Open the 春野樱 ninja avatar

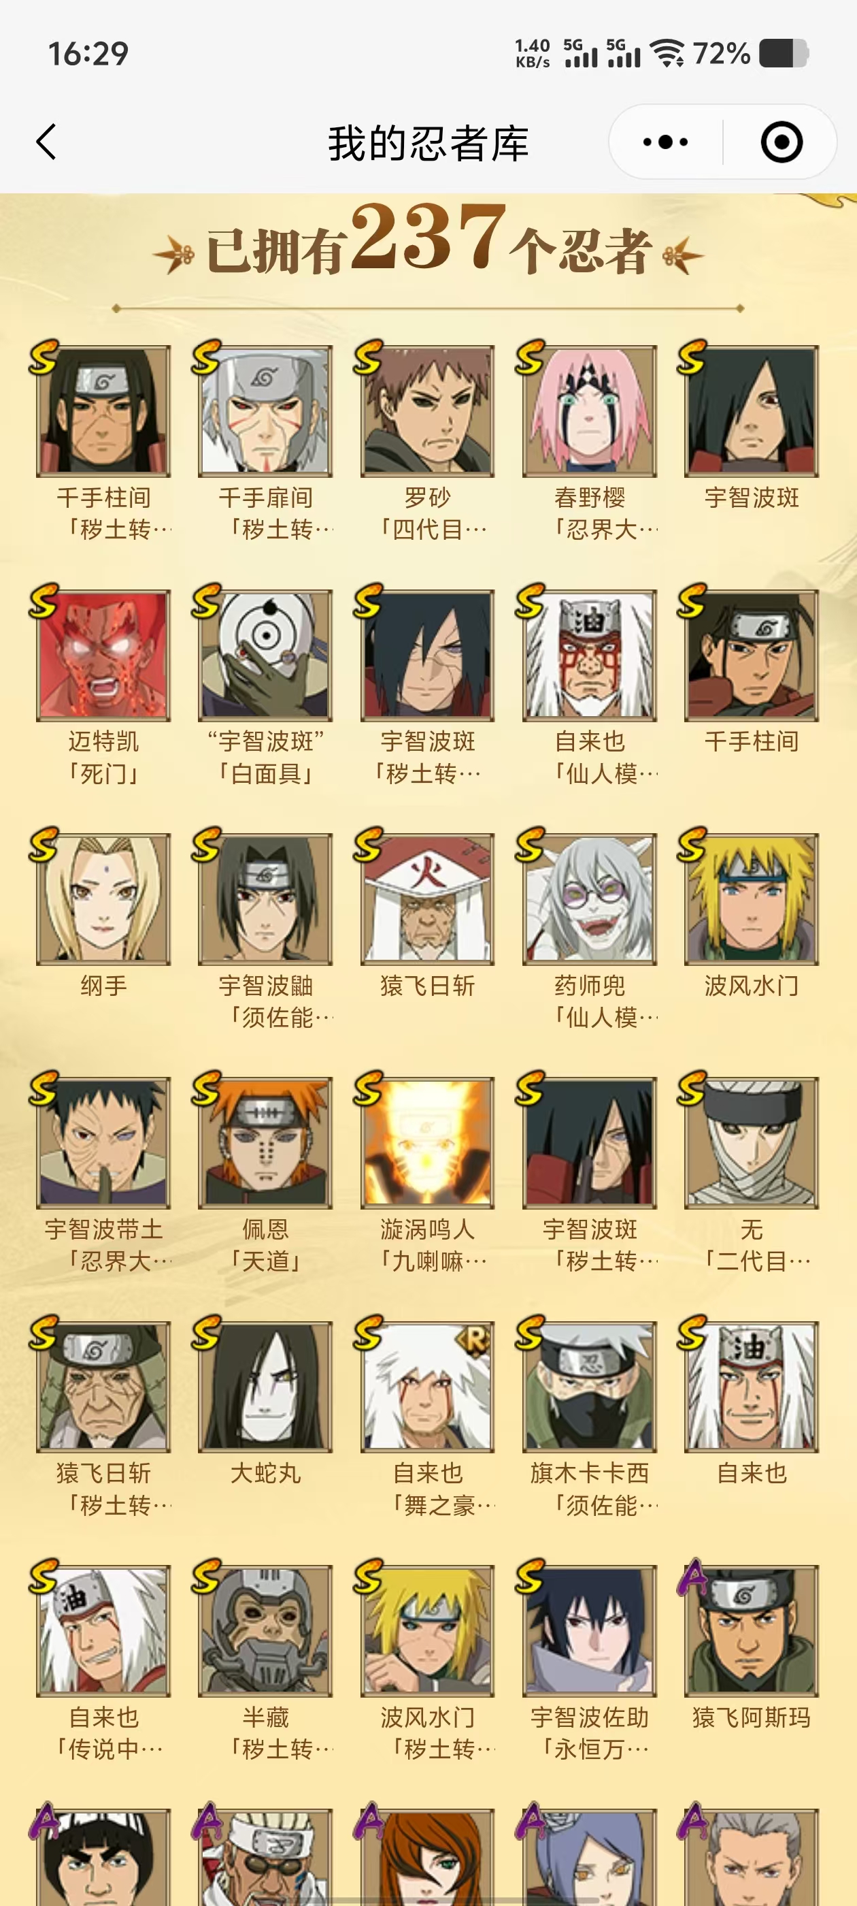[x=589, y=411]
